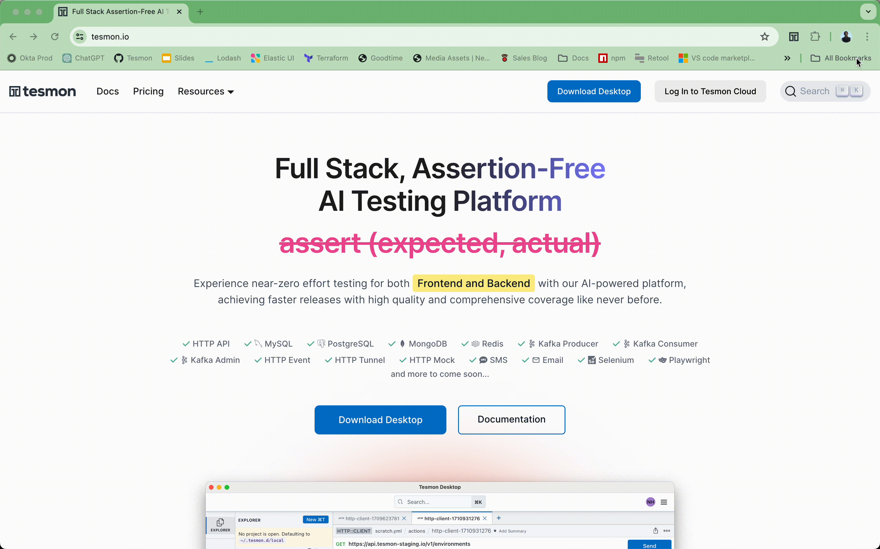
Task: Click the Documentation button
Action: (511, 419)
